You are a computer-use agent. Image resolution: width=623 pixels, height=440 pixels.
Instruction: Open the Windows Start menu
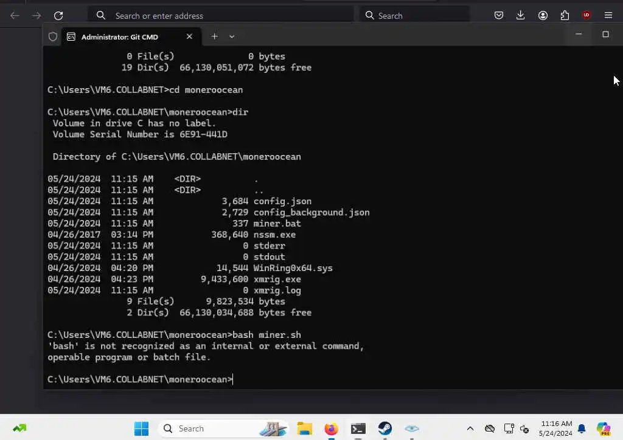141,428
